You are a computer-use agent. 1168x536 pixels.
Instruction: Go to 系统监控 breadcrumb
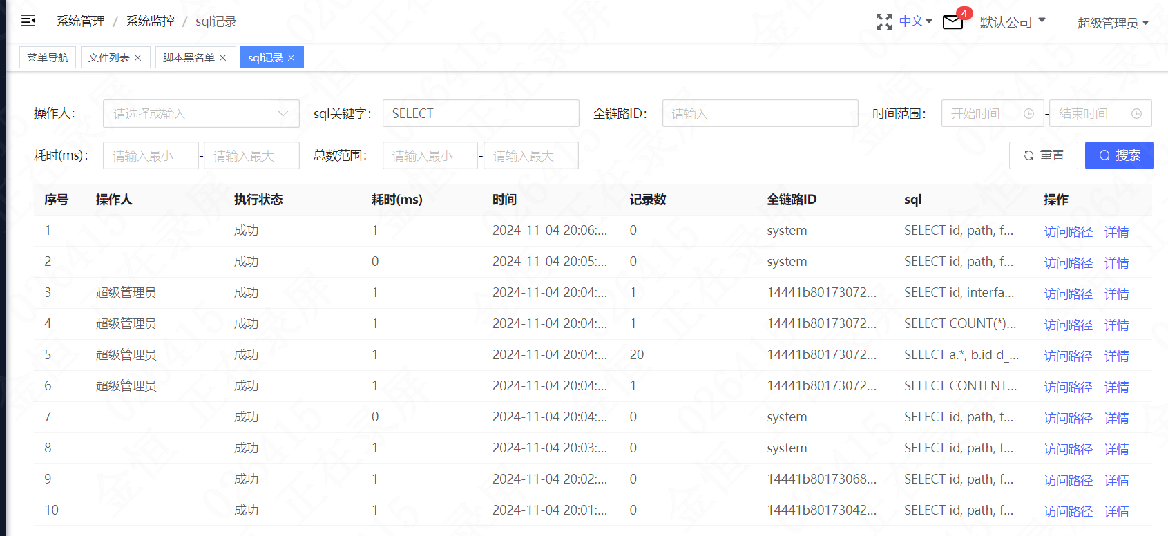click(151, 21)
